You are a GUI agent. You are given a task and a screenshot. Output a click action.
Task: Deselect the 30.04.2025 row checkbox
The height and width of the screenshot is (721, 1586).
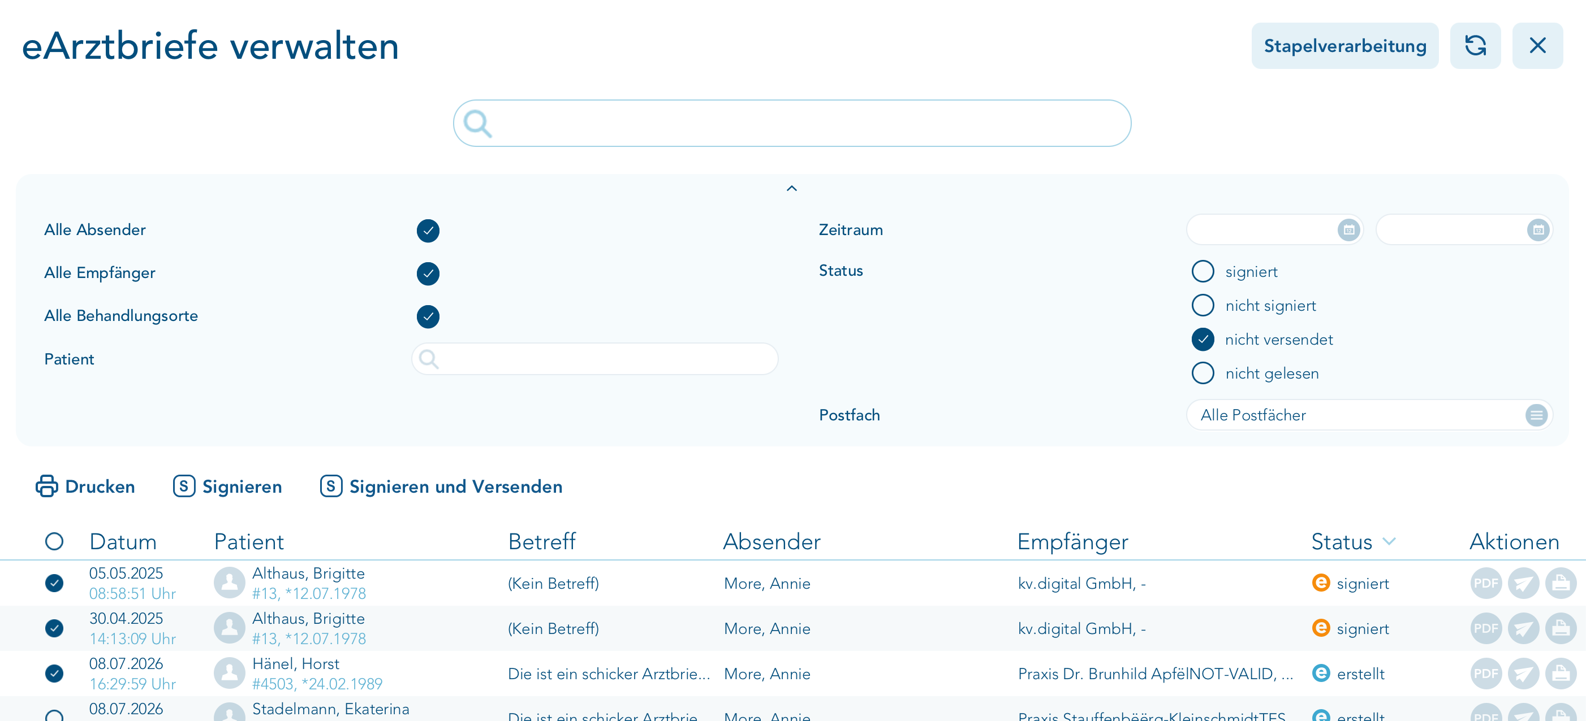coord(54,628)
